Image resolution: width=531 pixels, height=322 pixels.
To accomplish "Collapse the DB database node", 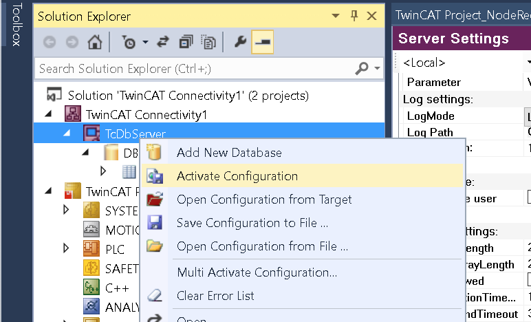I will tap(86, 152).
